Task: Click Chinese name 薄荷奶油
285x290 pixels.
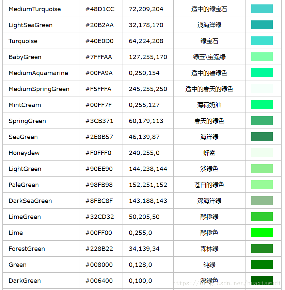Action: click(x=209, y=105)
